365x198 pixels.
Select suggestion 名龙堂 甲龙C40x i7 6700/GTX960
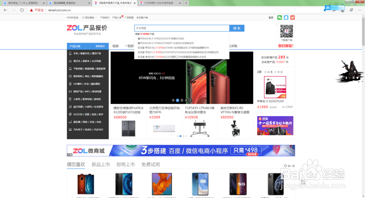(173, 47)
